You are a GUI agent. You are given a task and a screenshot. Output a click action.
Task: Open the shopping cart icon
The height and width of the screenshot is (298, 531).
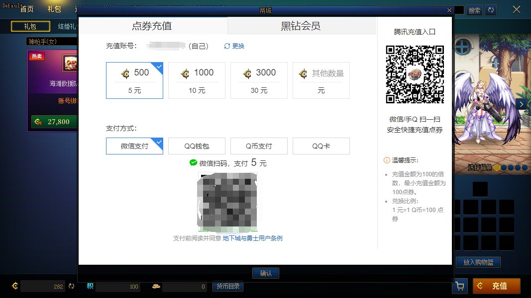(459, 286)
